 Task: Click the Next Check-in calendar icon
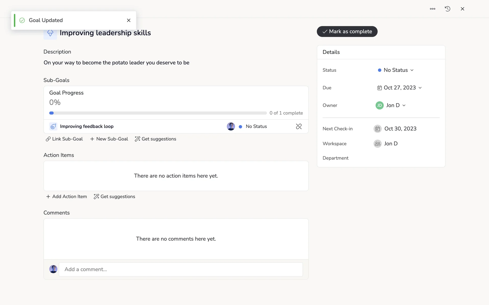click(x=377, y=129)
